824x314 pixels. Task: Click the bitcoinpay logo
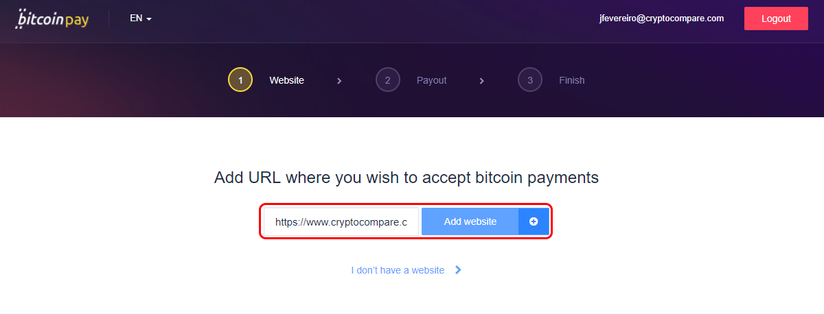pyautogui.click(x=51, y=19)
